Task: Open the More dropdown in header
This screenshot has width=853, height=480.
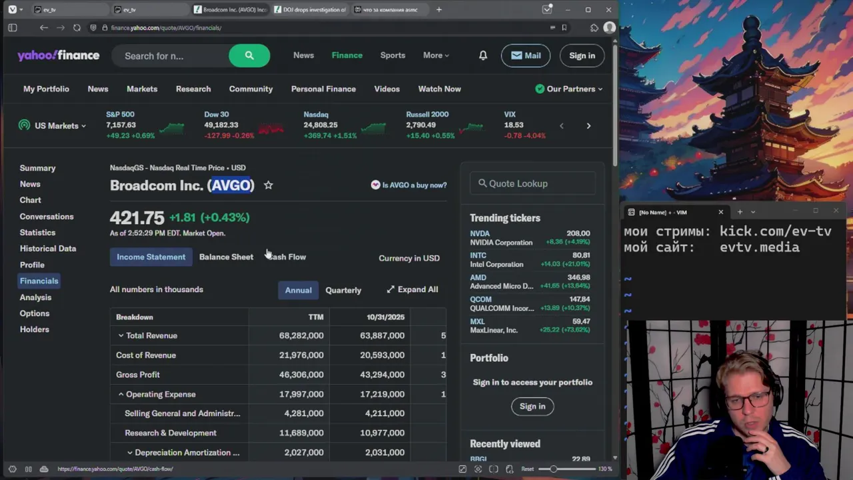Action: [x=436, y=55]
